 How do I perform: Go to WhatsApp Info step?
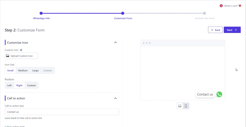point(41,18)
